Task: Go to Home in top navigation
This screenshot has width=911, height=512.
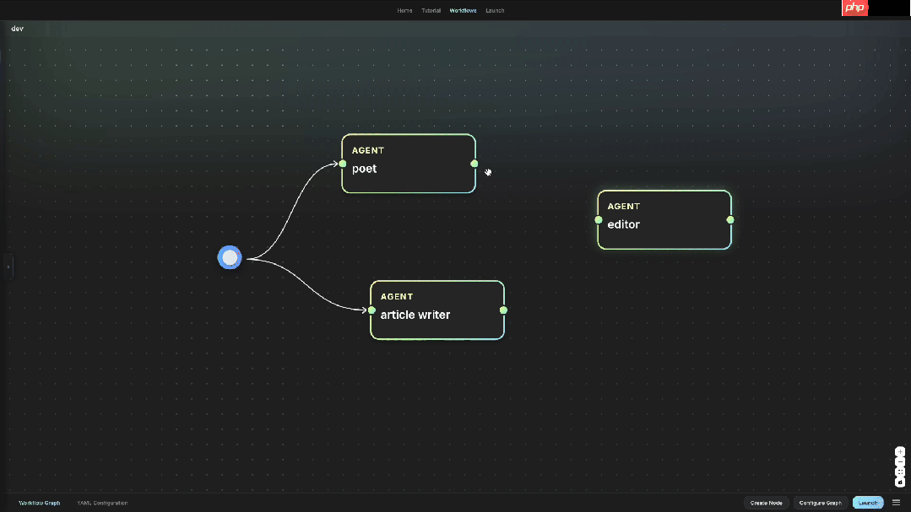Action: point(404,11)
